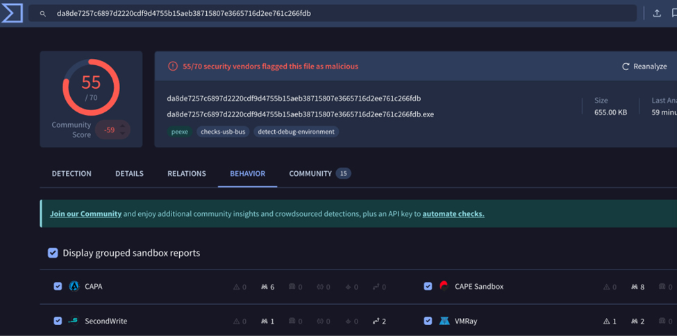The width and height of the screenshot is (677, 336).
Task: Click the upload file icon
Action: coord(657,13)
